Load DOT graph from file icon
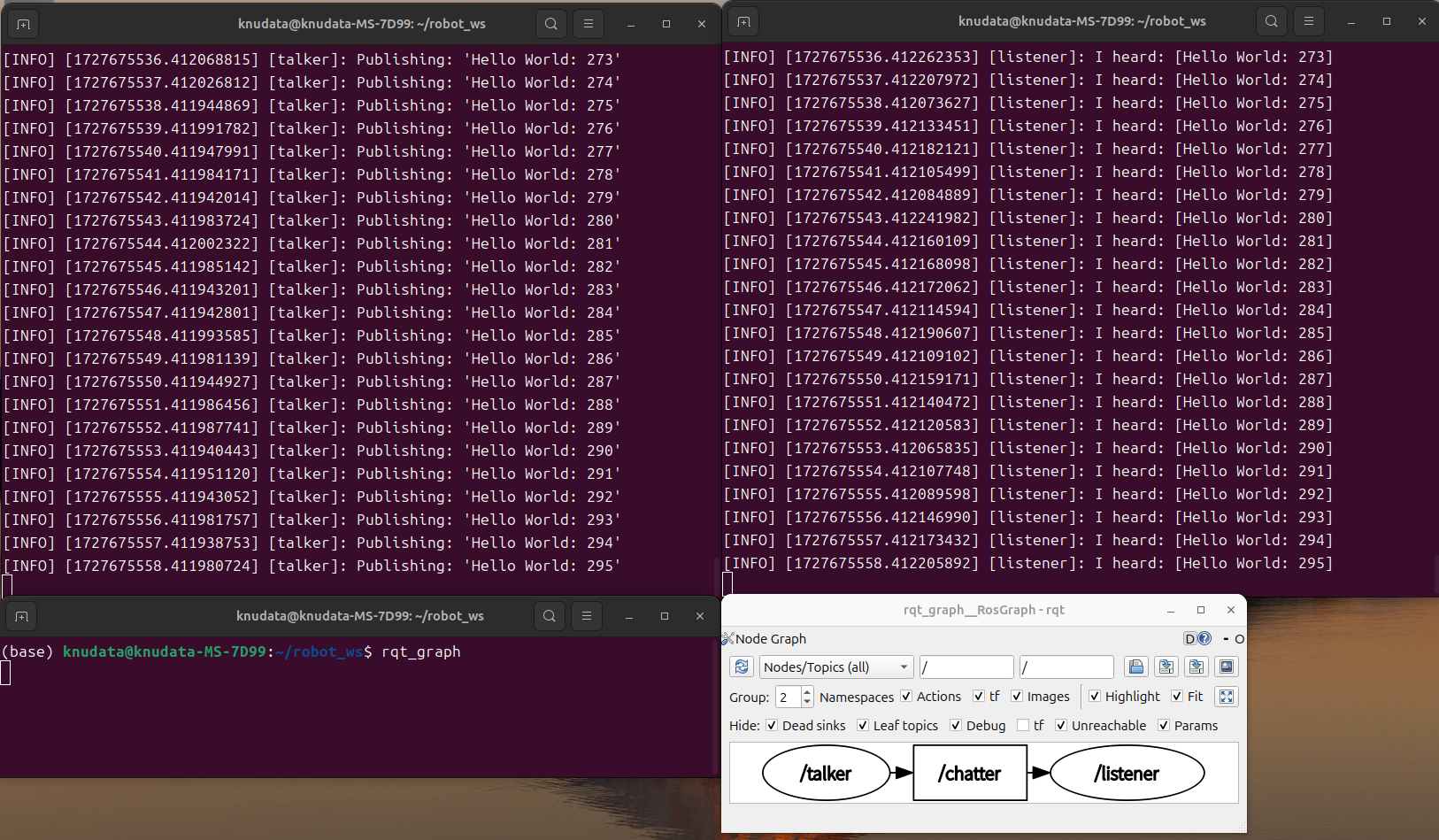Viewport: 1439px width, 840px height. 1136,667
